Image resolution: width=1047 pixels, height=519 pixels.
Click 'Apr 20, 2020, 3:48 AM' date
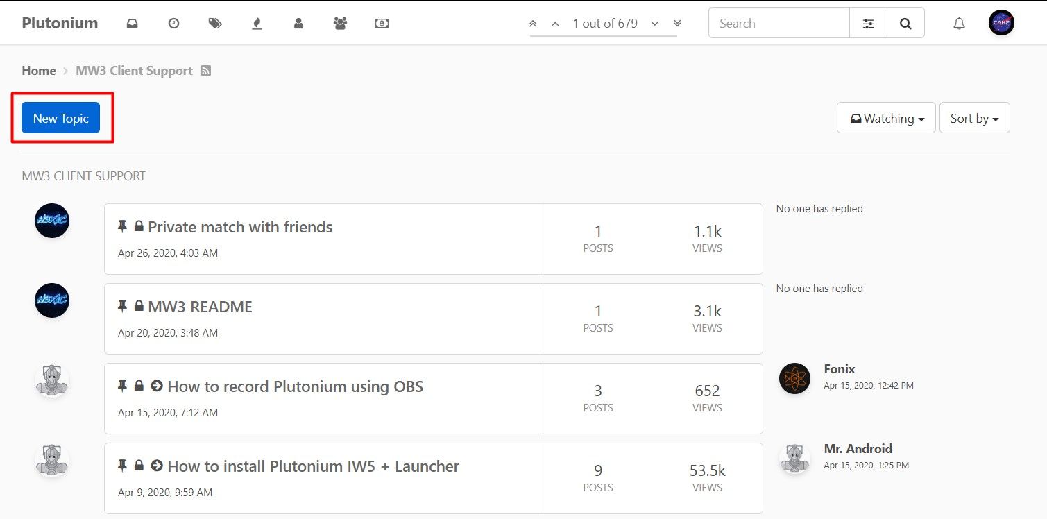click(168, 333)
